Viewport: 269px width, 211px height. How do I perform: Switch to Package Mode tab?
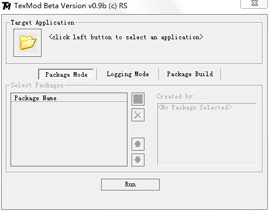coord(66,74)
